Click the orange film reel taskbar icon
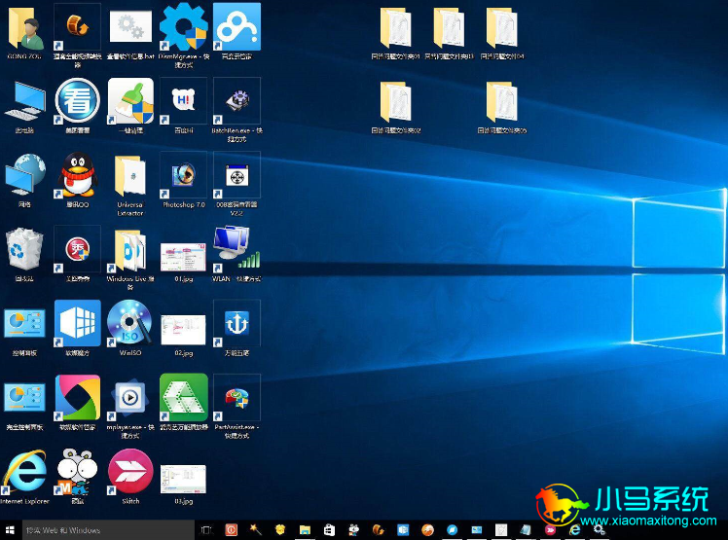The width and height of the screenshot is (728, 540). tap(379, 530)
